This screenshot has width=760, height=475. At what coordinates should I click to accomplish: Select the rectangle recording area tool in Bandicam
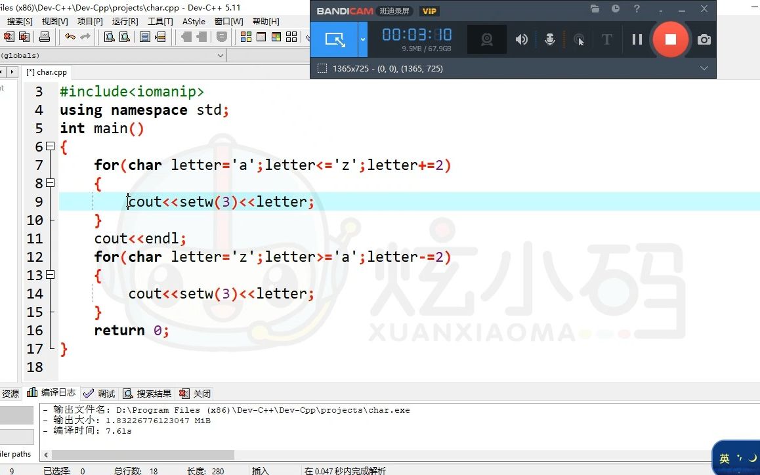click(x=335, y=39)
